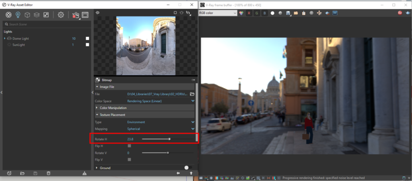Start render with teapot icon in Asset Editor
This screenshot has height=181, width=412.
tap(76, 15)
